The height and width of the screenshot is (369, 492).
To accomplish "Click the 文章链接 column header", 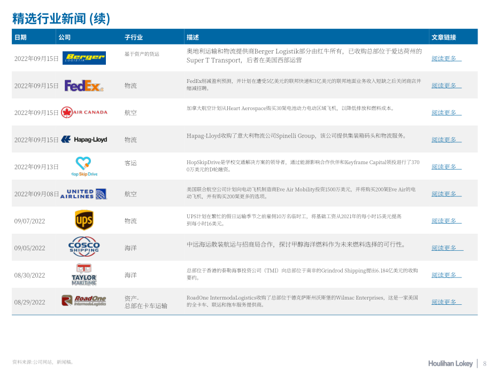I will 444,37.
